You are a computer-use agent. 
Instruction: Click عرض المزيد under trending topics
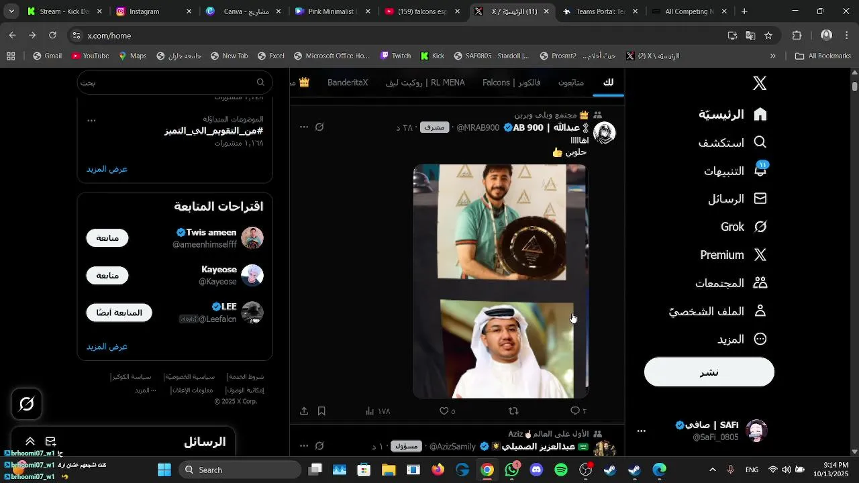(x=107, y=169)
